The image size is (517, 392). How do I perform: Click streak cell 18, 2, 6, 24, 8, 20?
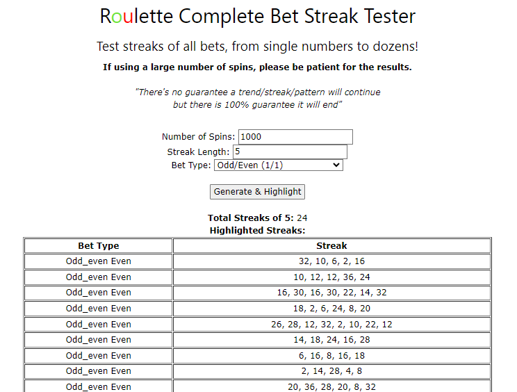(x=331, y=309)
